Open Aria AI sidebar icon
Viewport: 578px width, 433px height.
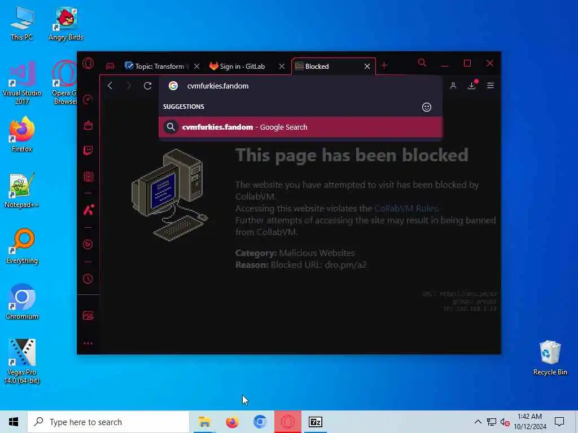pos(89,210)
